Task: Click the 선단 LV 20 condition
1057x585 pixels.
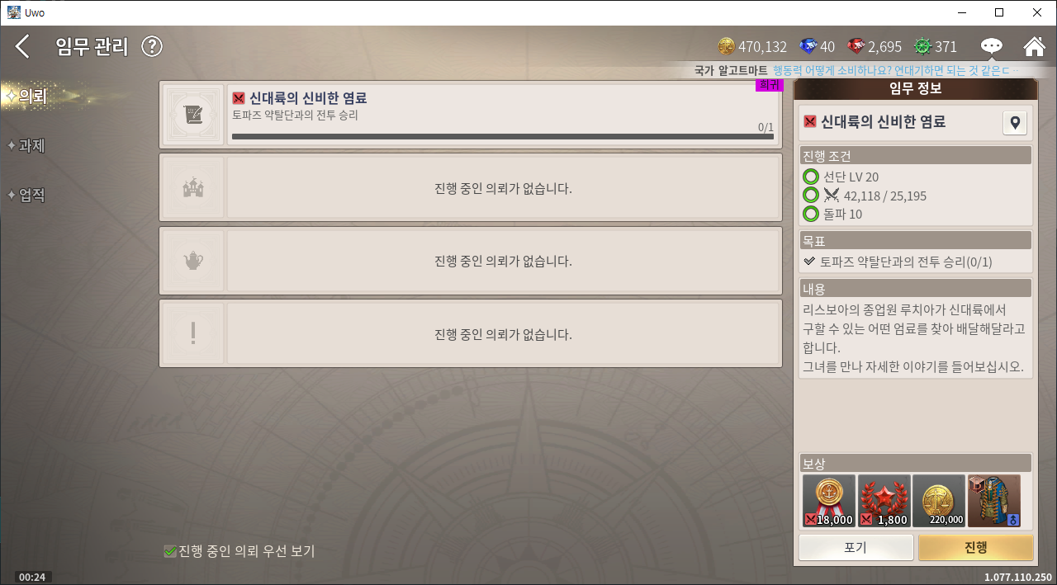Action: point(850,177)
